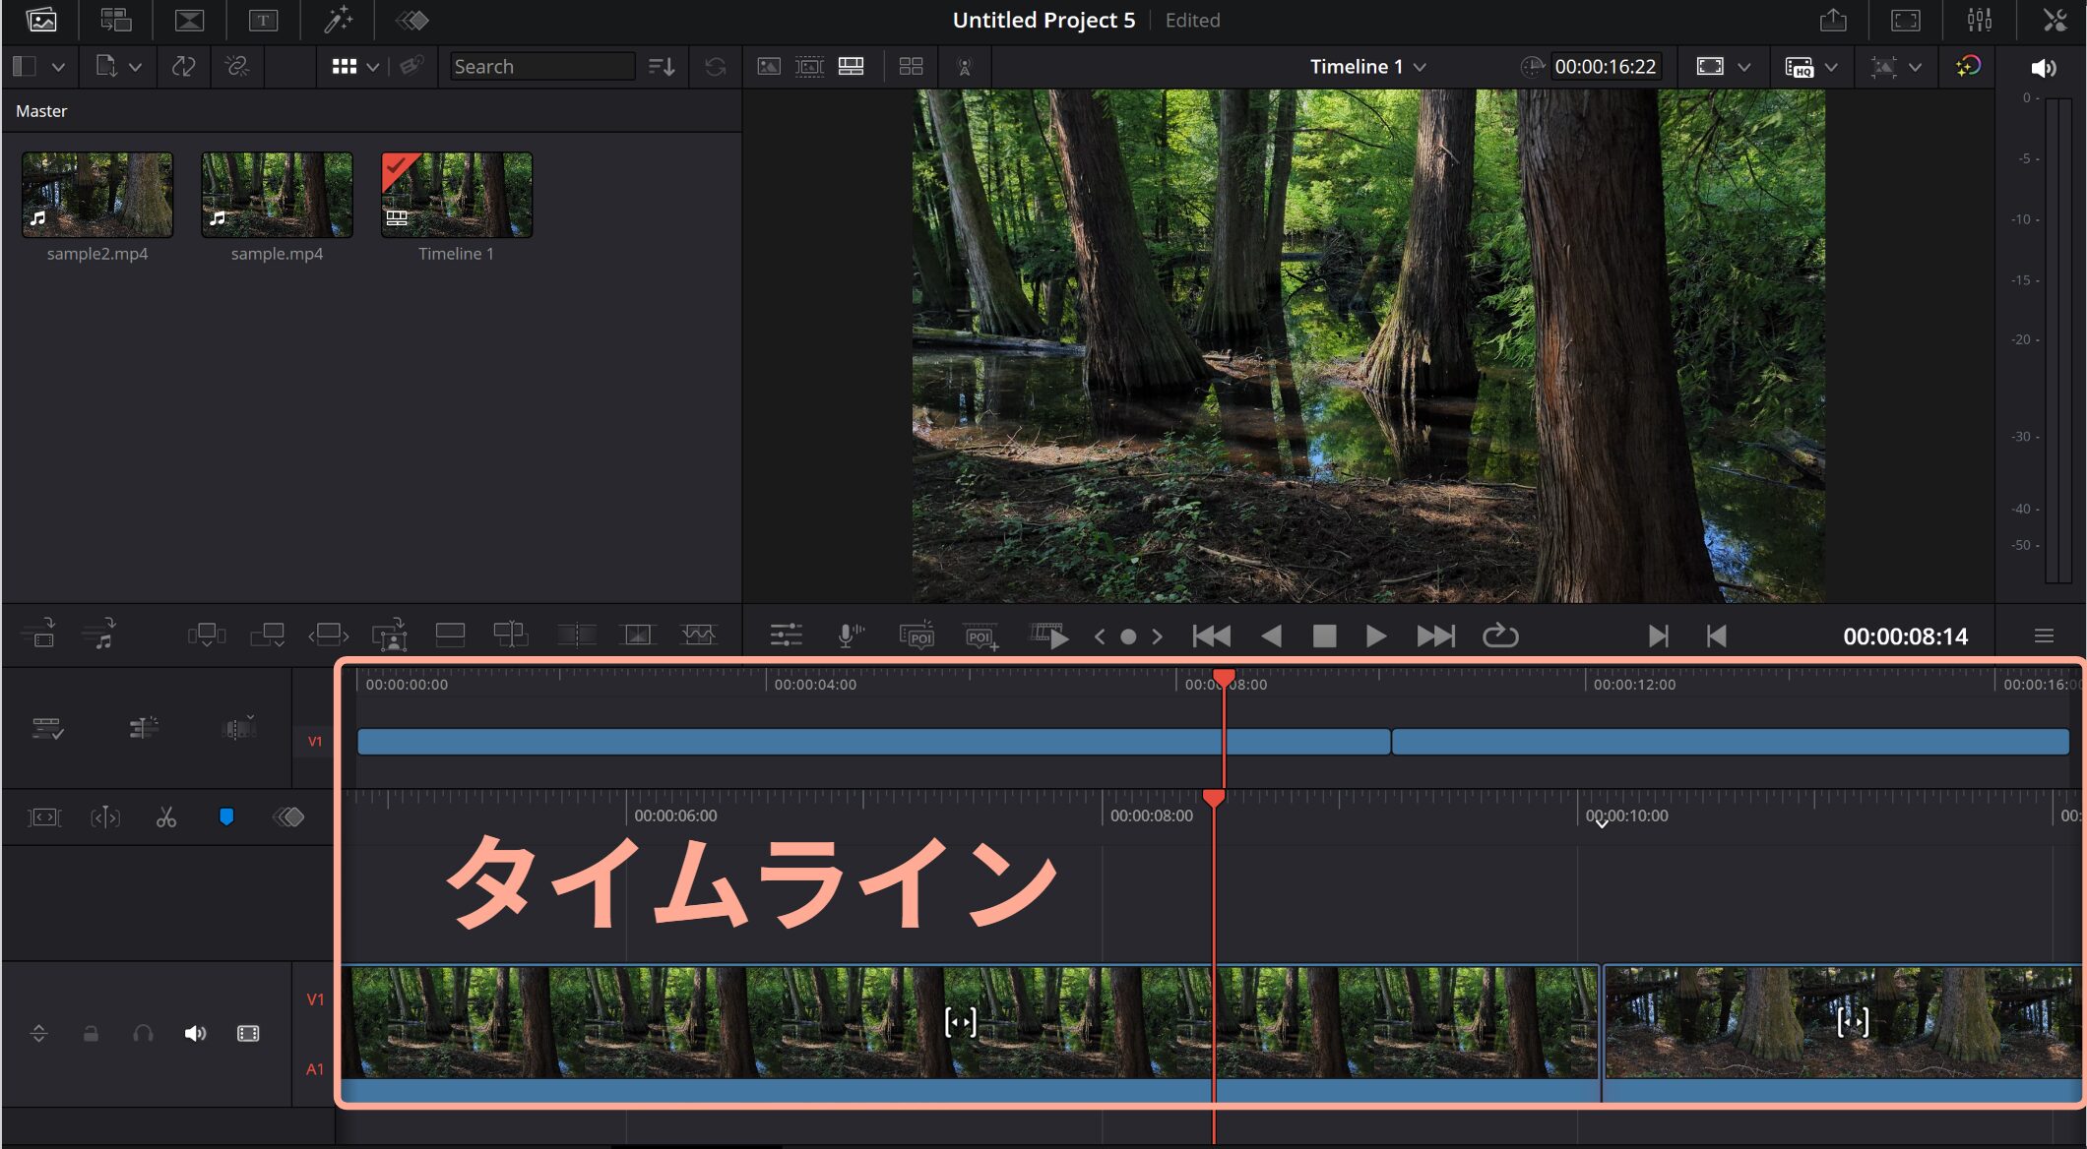
Task: Open the sample.mp4 clip thumbnail
Action: [x=277, y=195]
